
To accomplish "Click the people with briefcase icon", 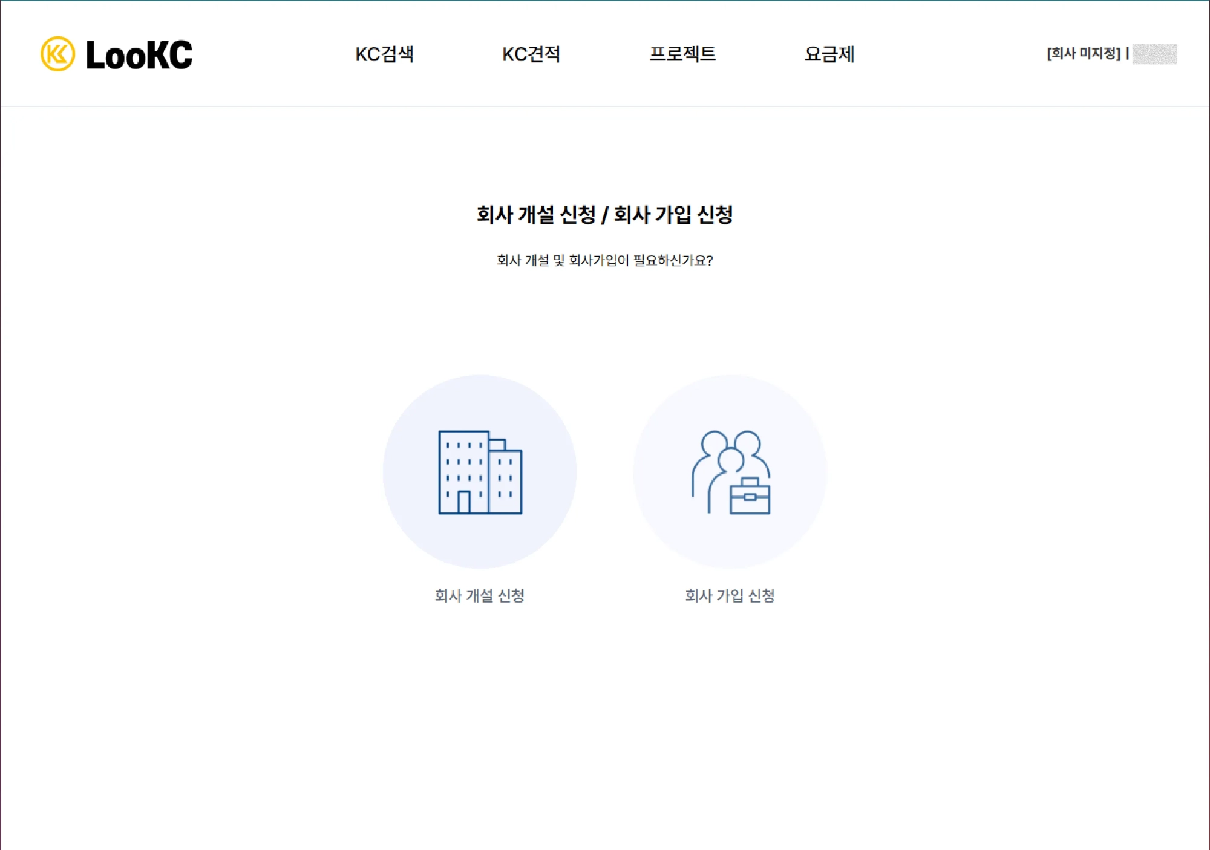I will [x=730, y=472].
